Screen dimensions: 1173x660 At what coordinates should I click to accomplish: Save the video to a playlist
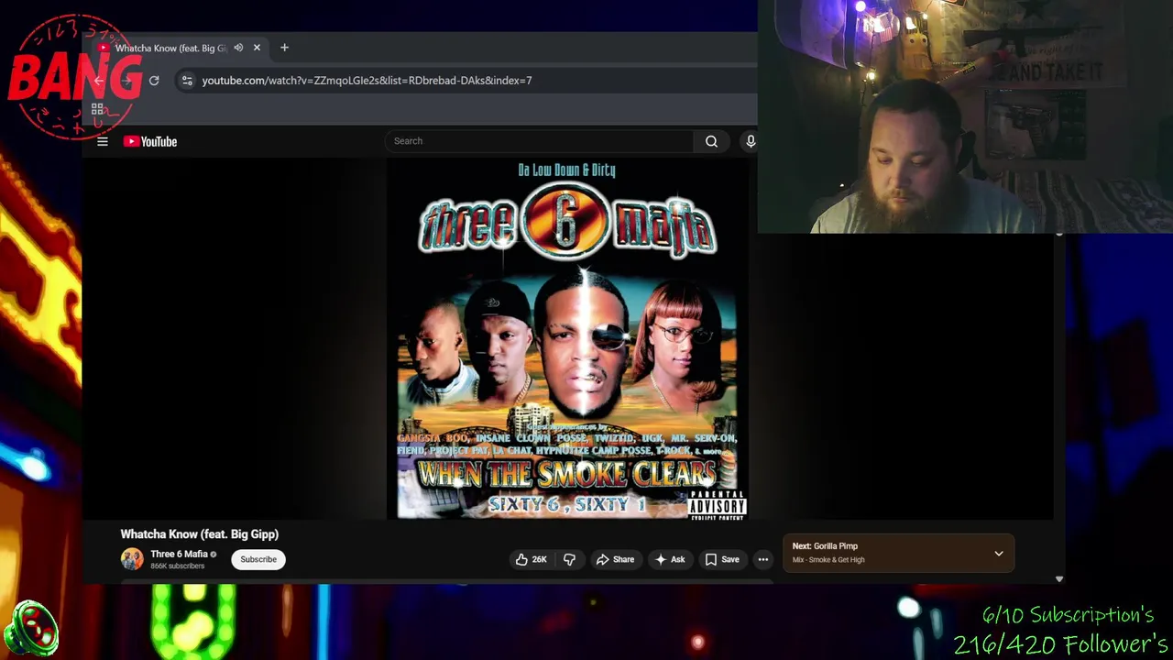click(722, 559)
